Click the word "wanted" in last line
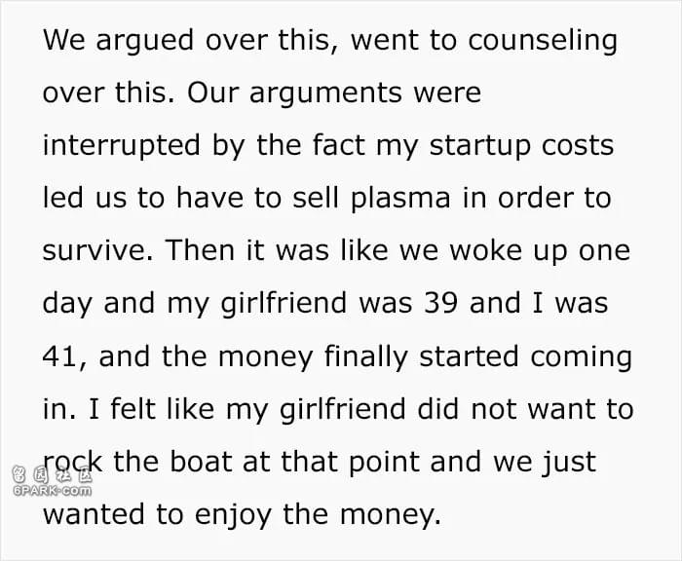This screenshot has width=682, height=561. pos(93,512)
